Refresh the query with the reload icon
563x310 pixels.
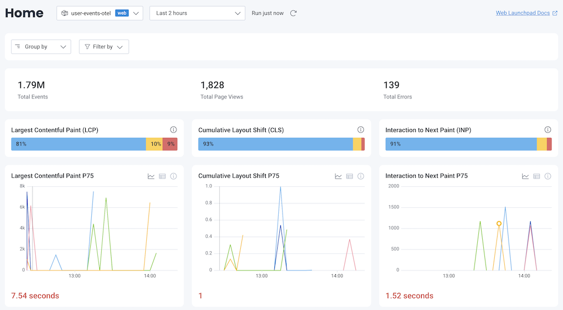(x=294, y=13)
